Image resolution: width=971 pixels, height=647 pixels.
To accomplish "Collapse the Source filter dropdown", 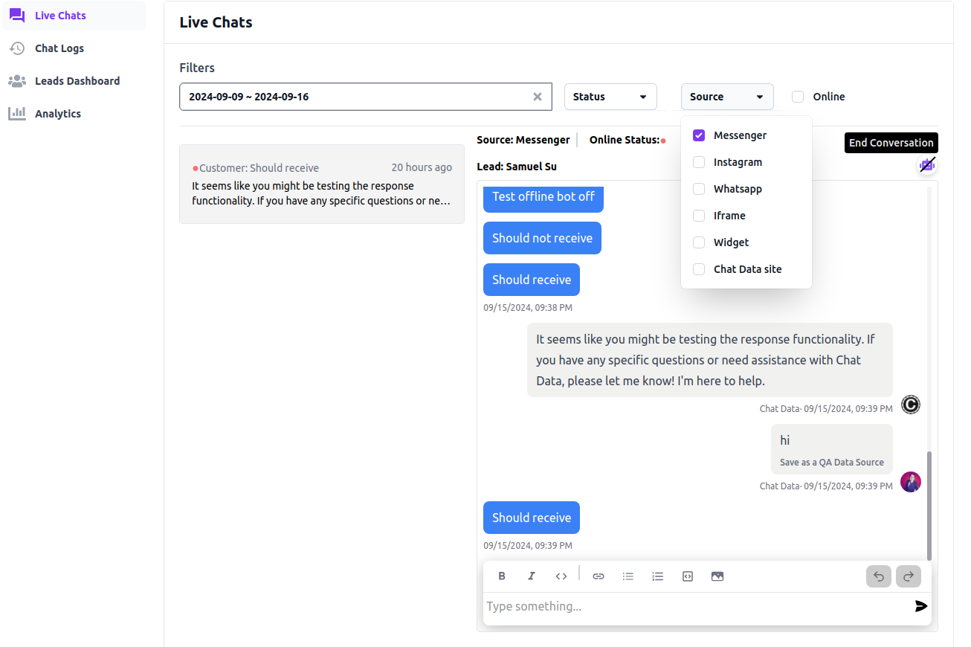I will (727, 97).
